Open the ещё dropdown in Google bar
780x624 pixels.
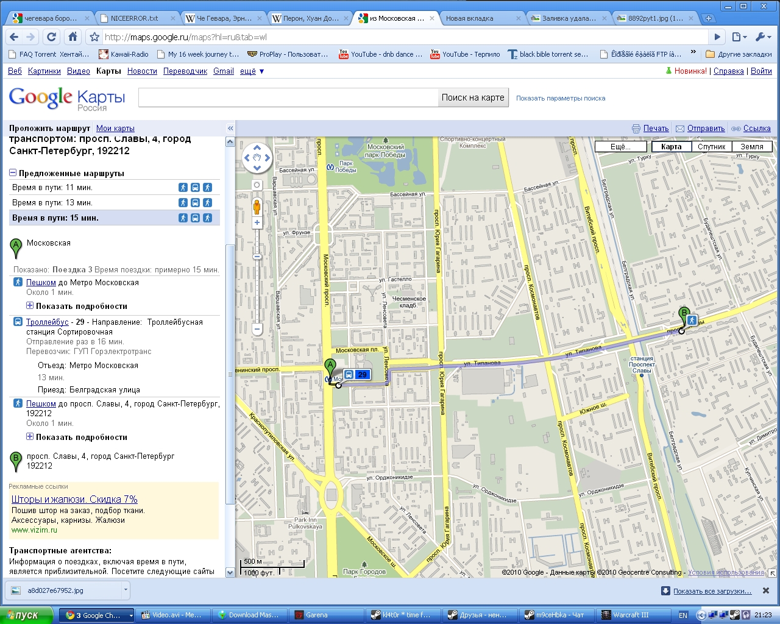(252, 71)
